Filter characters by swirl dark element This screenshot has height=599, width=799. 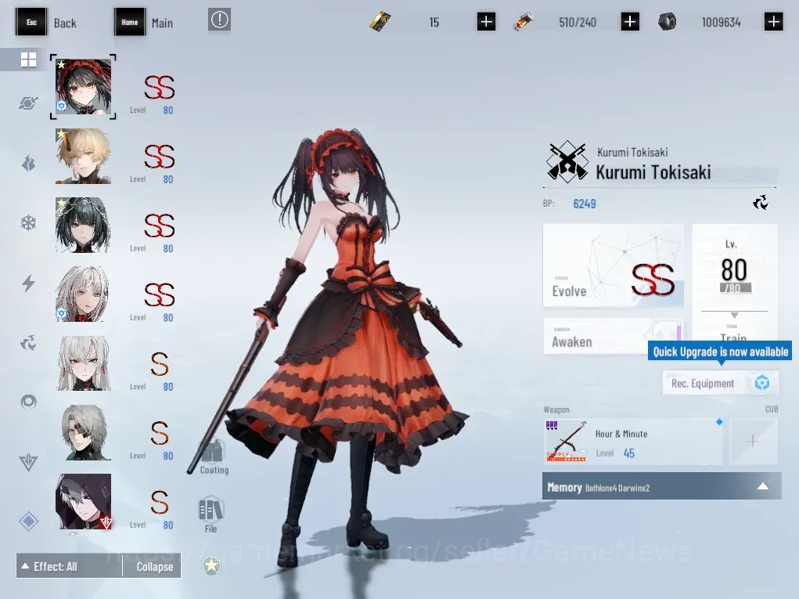coord(28,343)
